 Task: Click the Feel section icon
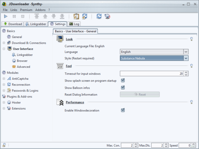(60, 66)
